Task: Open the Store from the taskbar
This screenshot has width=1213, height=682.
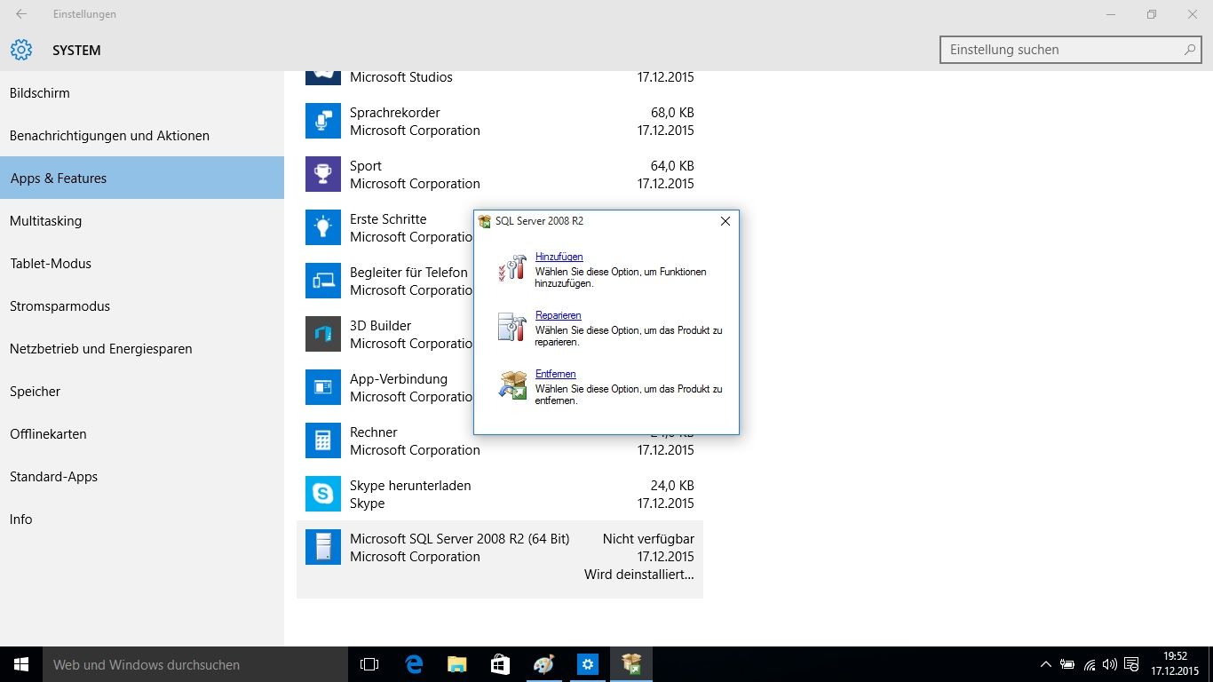Action: tap(500, 664)
